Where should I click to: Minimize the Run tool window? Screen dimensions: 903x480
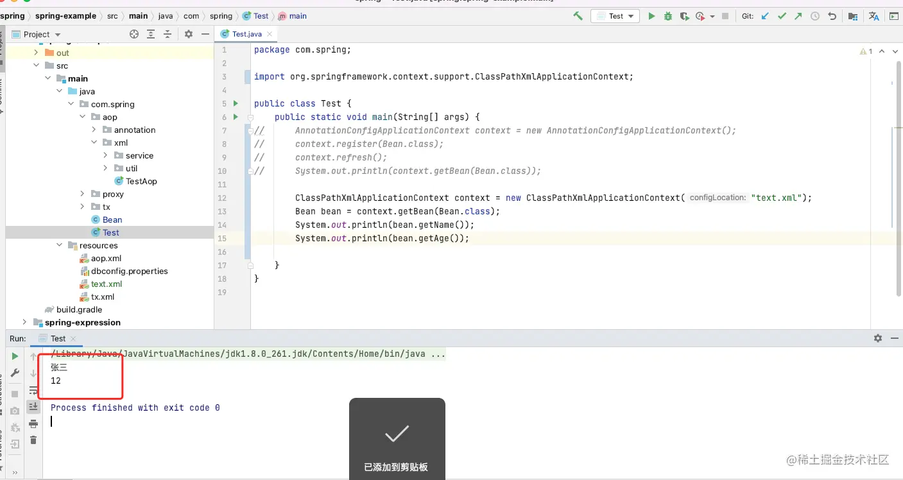(x=894, y=338)
